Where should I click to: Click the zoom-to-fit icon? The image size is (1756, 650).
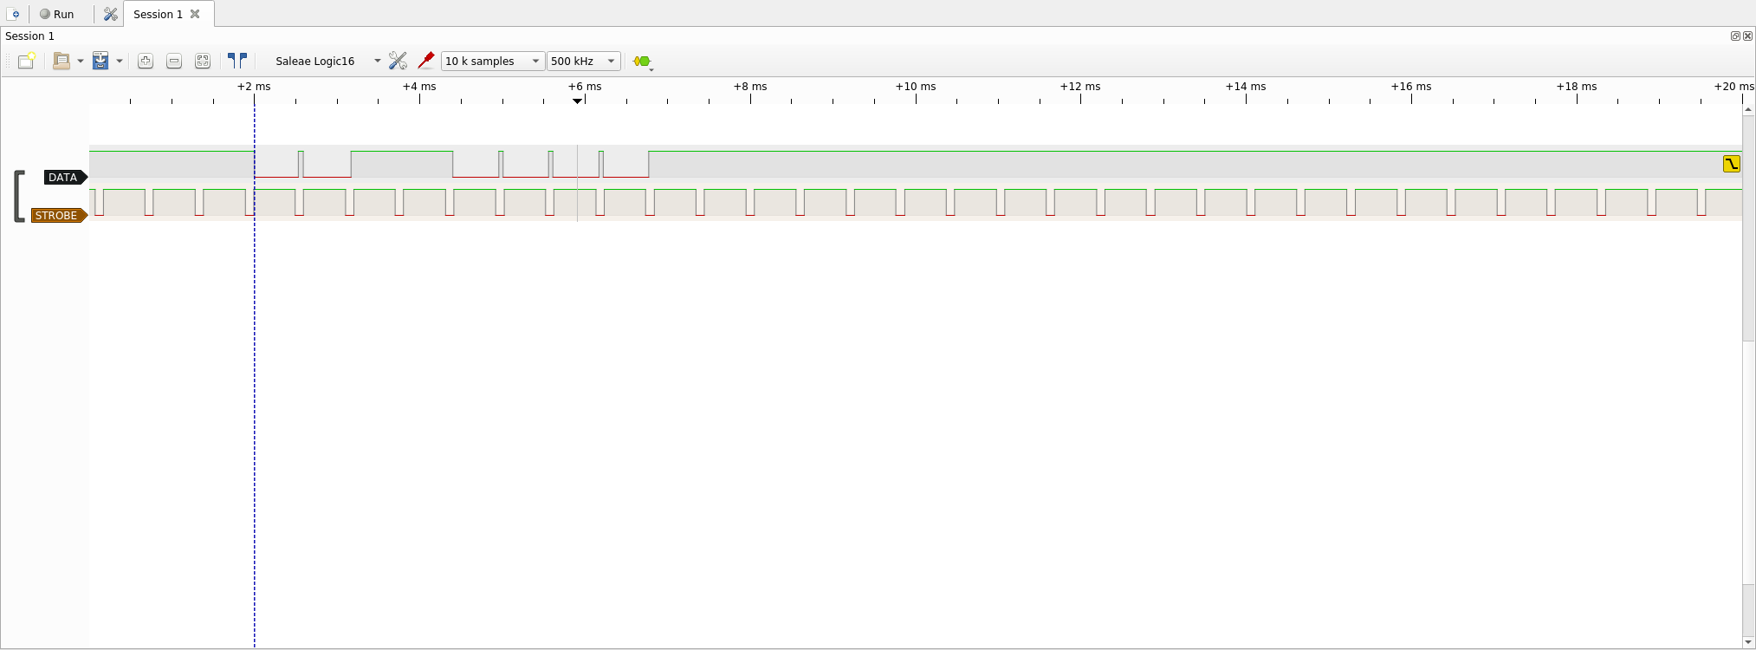203,61
